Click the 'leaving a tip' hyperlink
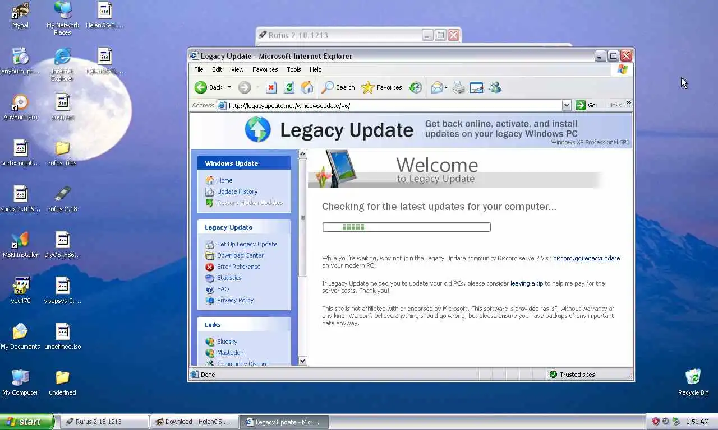Screen dimensions: 718x430 tap(527, 283)
